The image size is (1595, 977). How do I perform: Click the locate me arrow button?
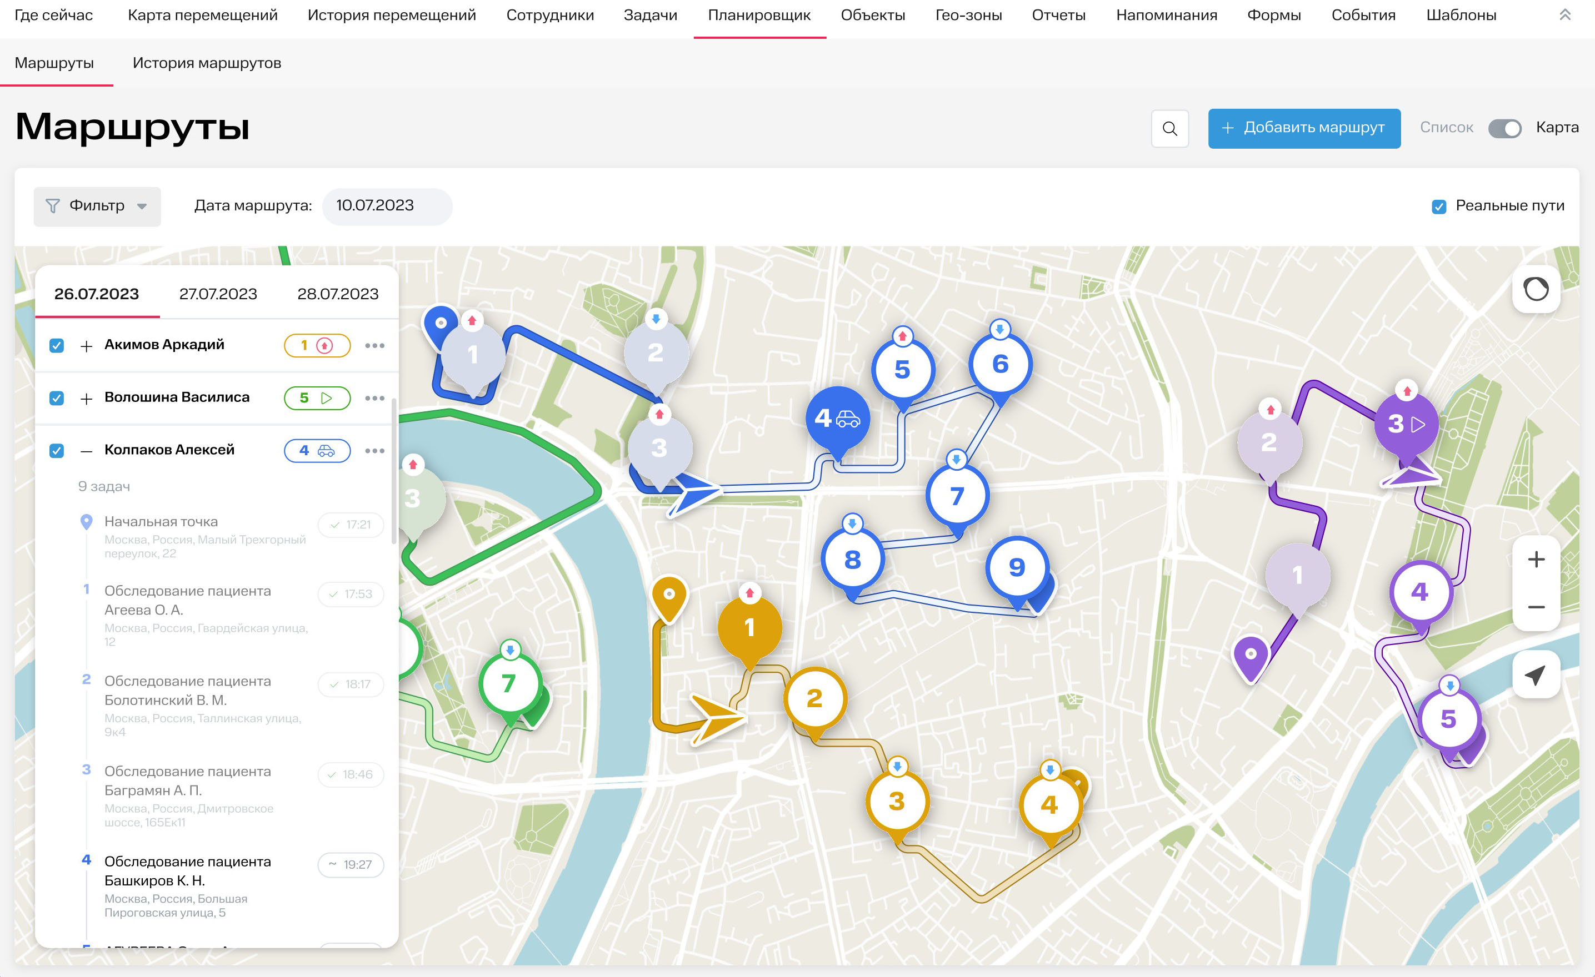(1536, 674)
